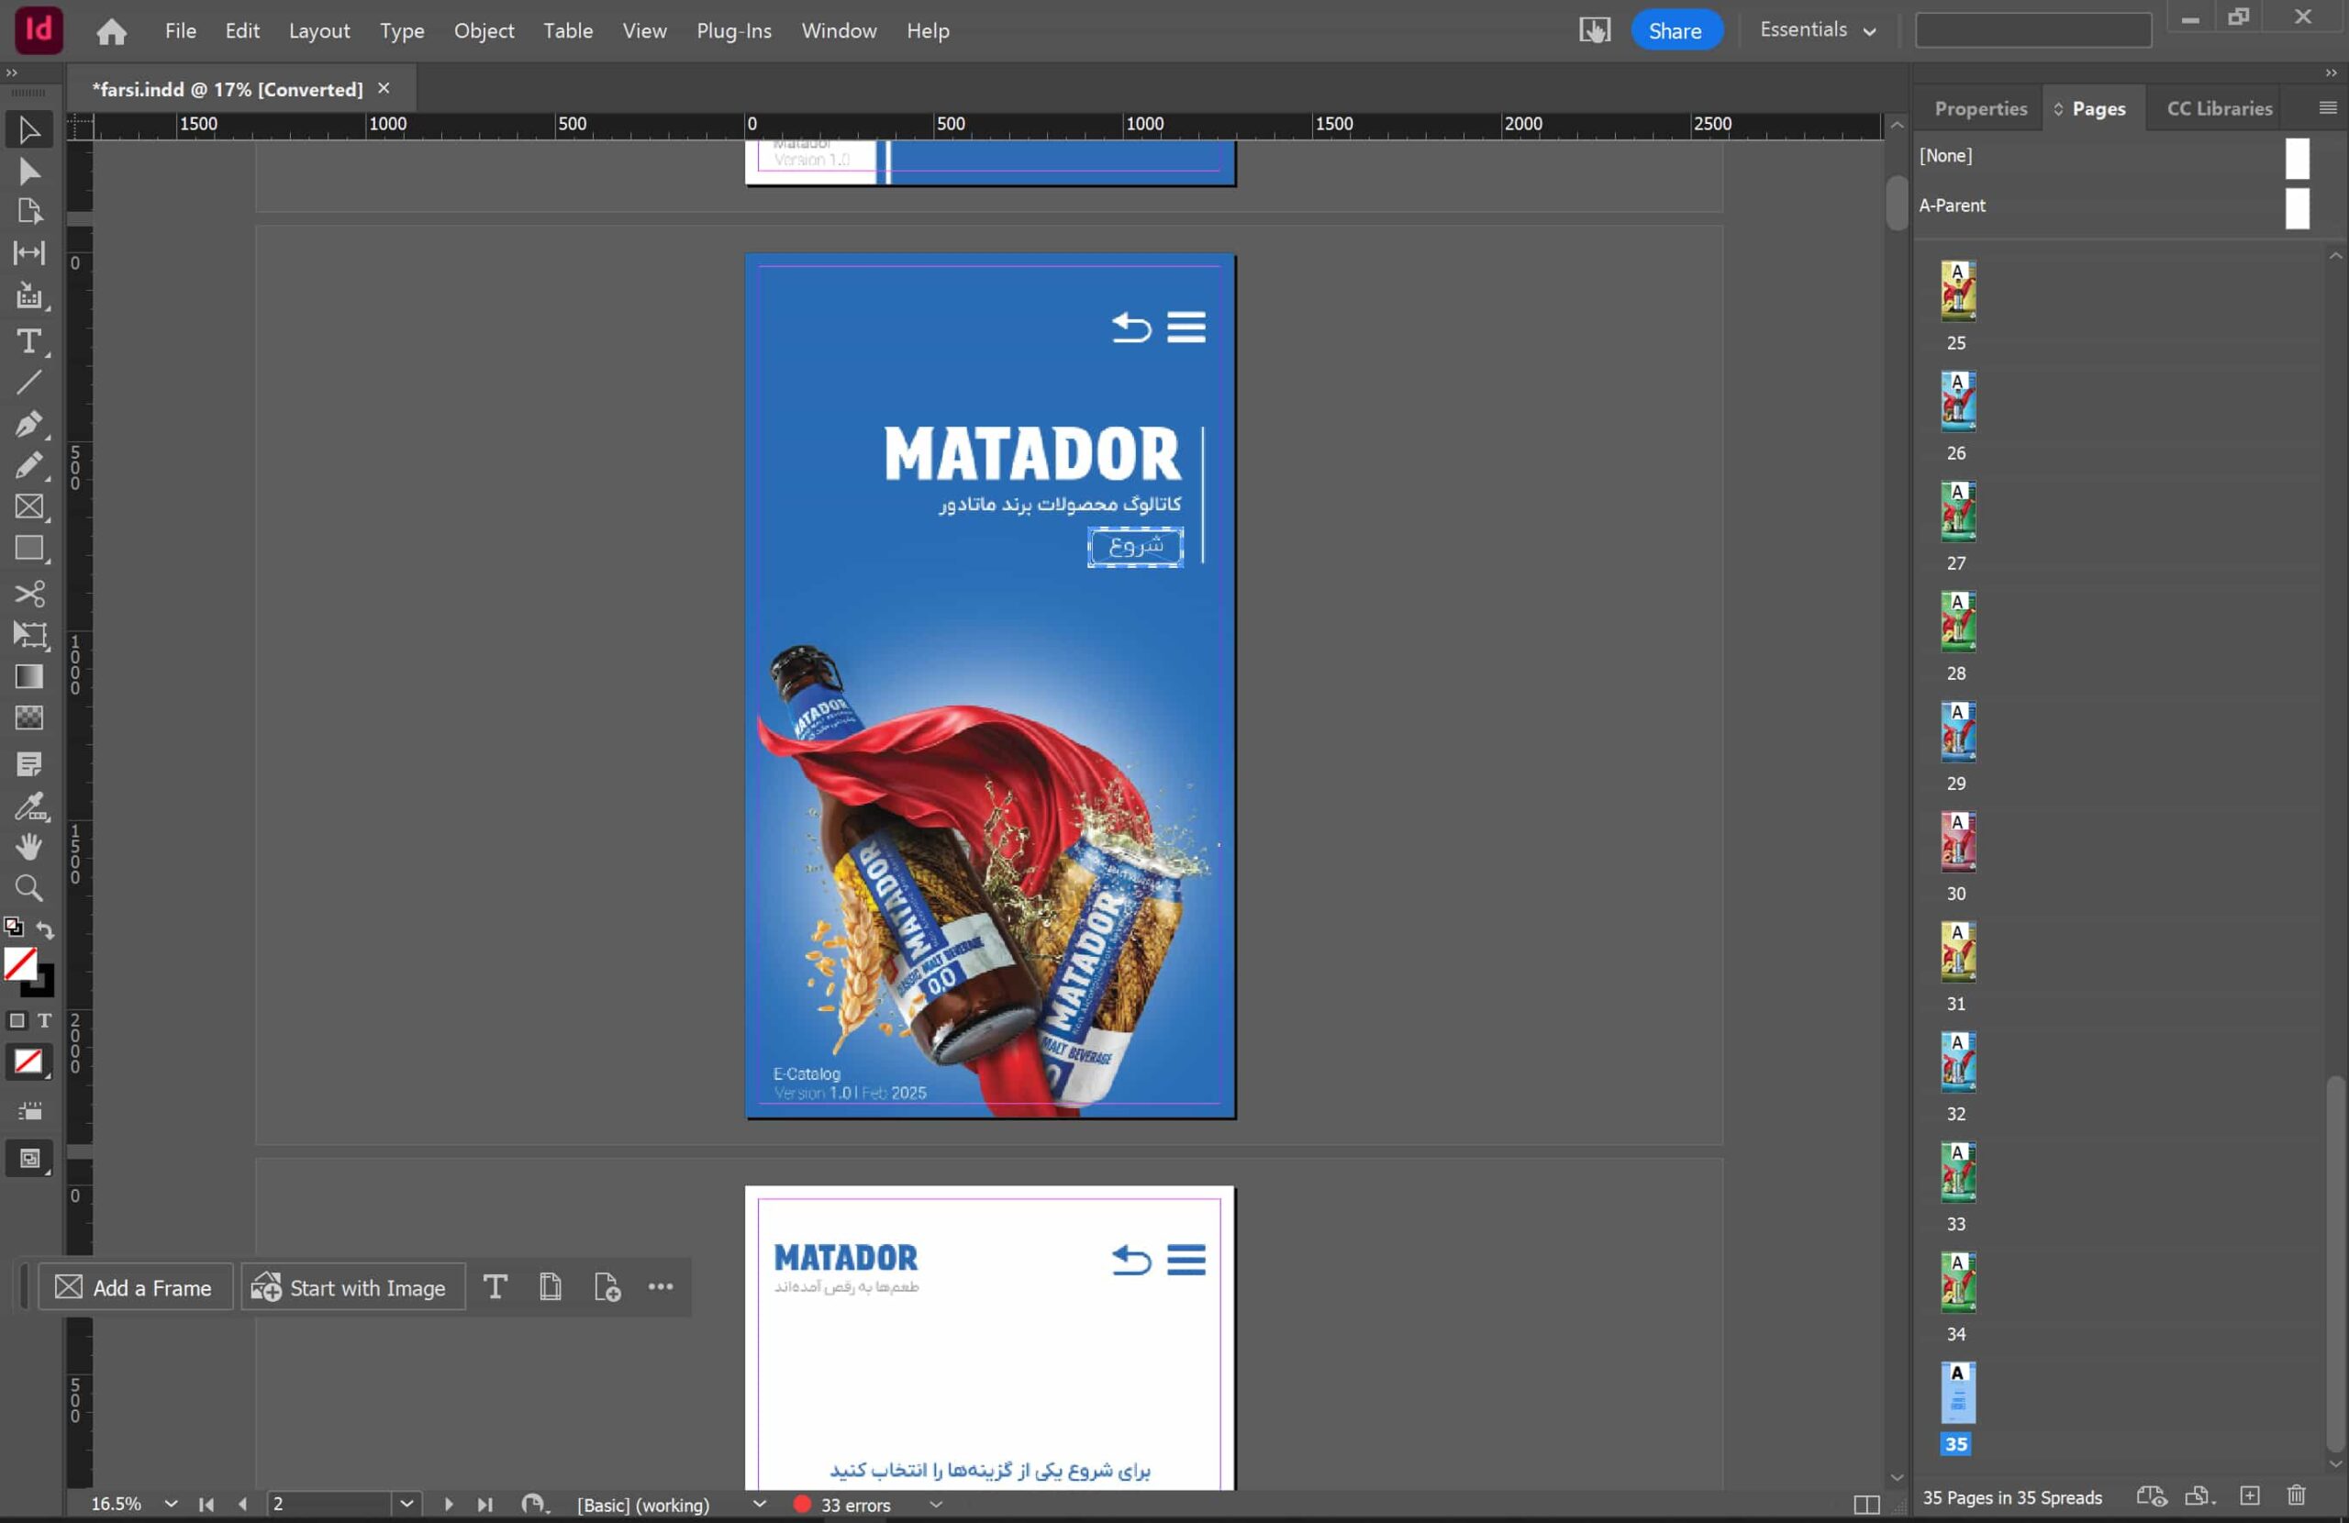Click Default Fill and Stroke icon
The width and height of the screenshot is (2349, 1523).
click(13, 927)
